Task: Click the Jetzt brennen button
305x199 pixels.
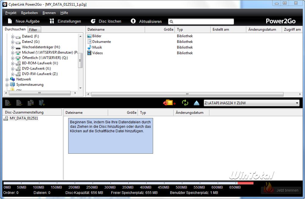Action: pyautogui.click(x=281, y=190)
